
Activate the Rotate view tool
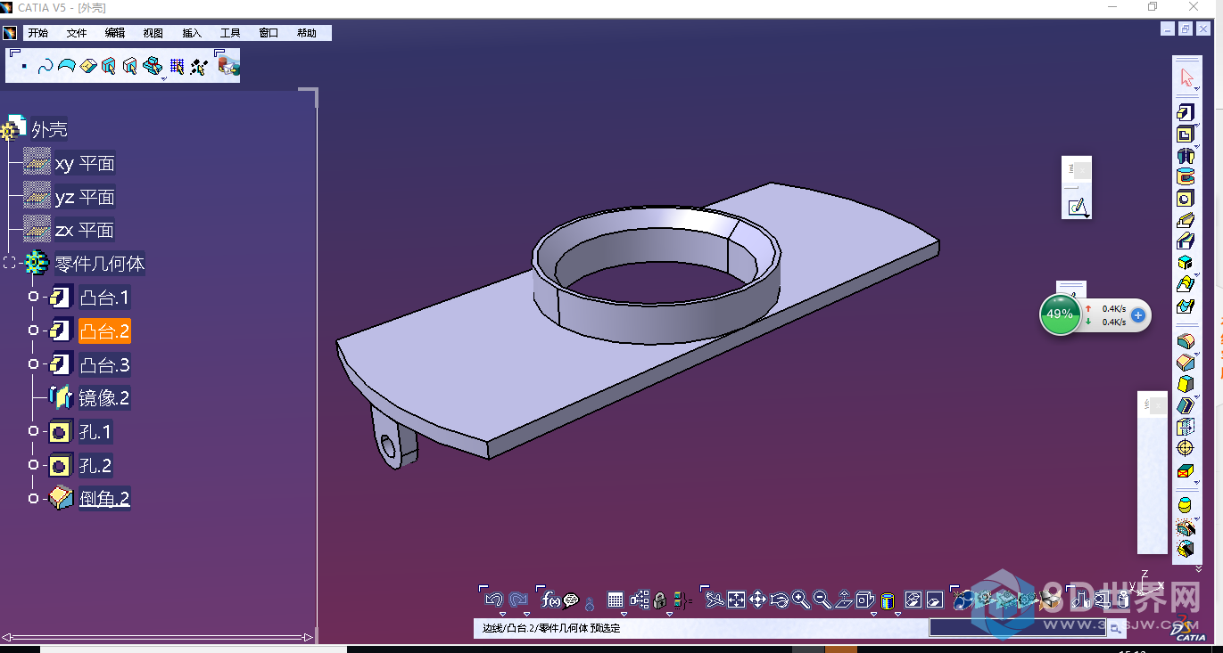[779, 600]
